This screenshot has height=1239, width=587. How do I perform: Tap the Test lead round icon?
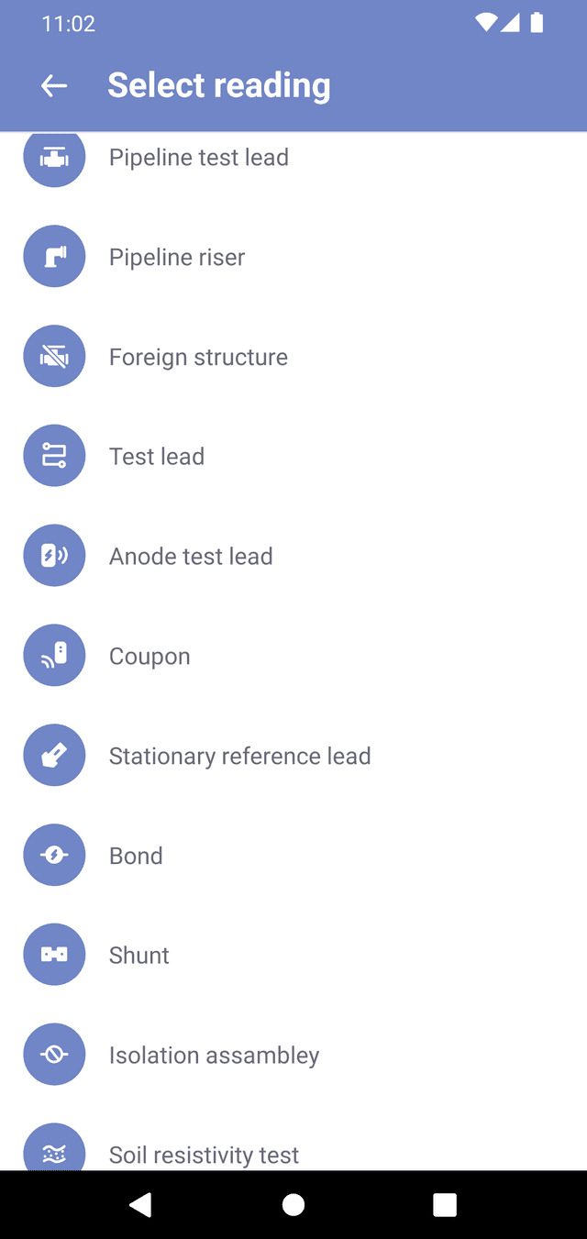[54, 456]
